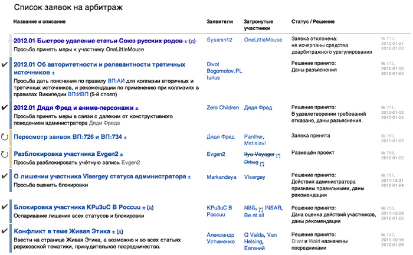Click the [*] marker next to Drbug
This screenshot has width=413, height=255.
point(262,164)
